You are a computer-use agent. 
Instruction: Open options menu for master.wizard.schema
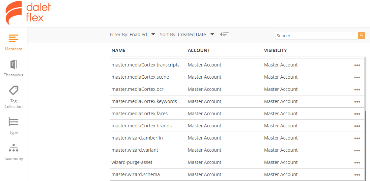click(357, 175)
